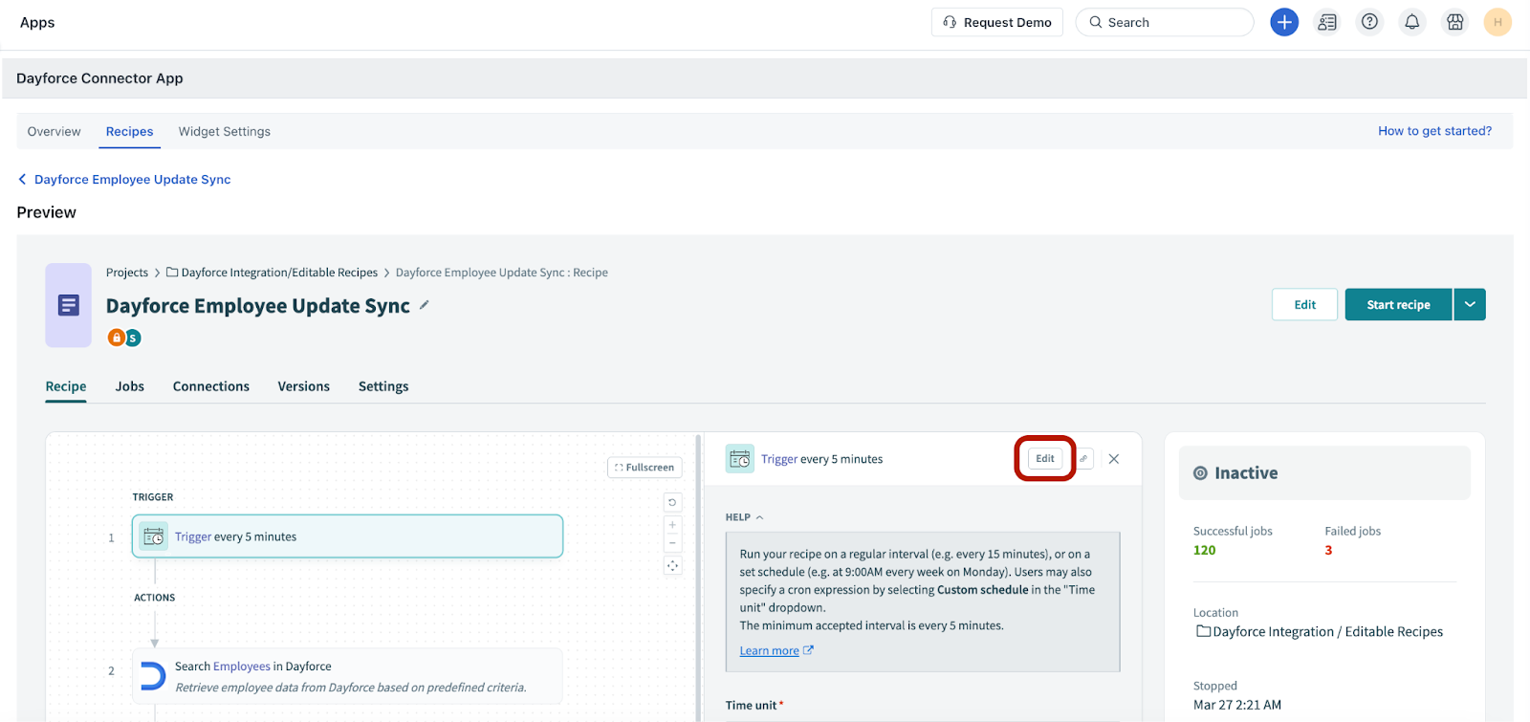Click the blue plus create icon

[x=1284, y=22]
